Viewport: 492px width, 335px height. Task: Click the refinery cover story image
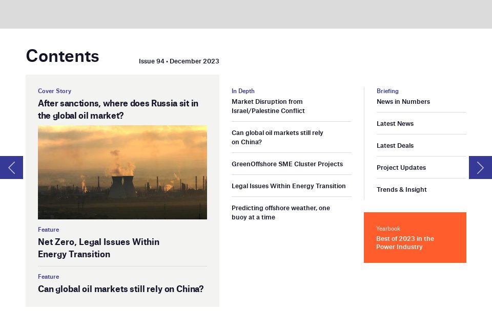(122, 172)
